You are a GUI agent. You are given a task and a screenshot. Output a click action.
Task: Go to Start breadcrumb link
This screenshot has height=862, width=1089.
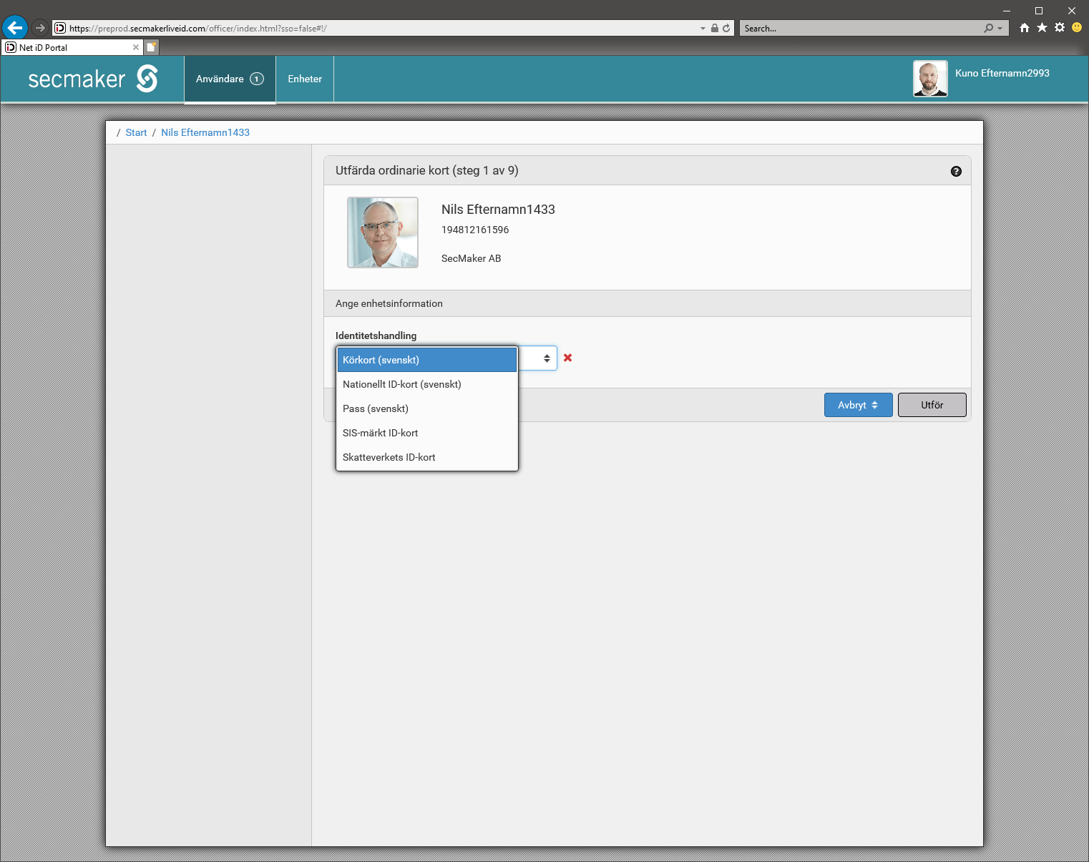tap(136, 132)
